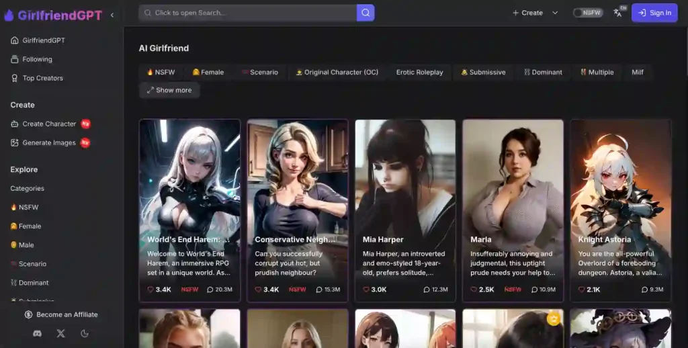The width and height of the screenshot is (688, 348).
Task: Select the Milf filter tag
Action: click(x=638, y=73)
